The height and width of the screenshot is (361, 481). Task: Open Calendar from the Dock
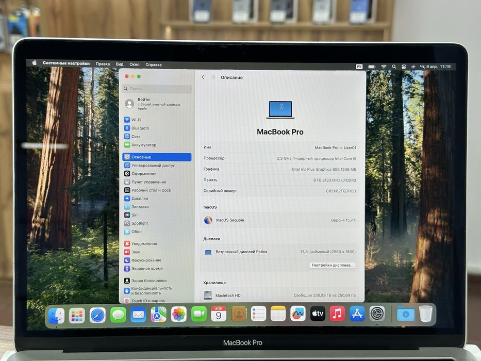point(219,314)
